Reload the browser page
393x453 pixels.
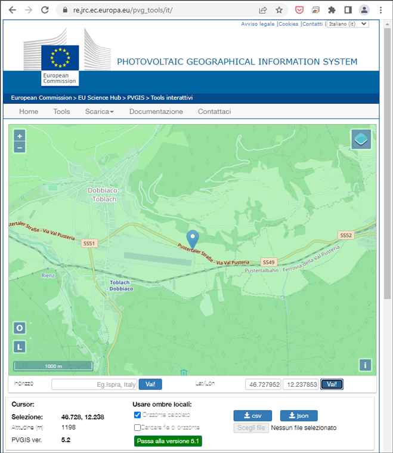45,10
